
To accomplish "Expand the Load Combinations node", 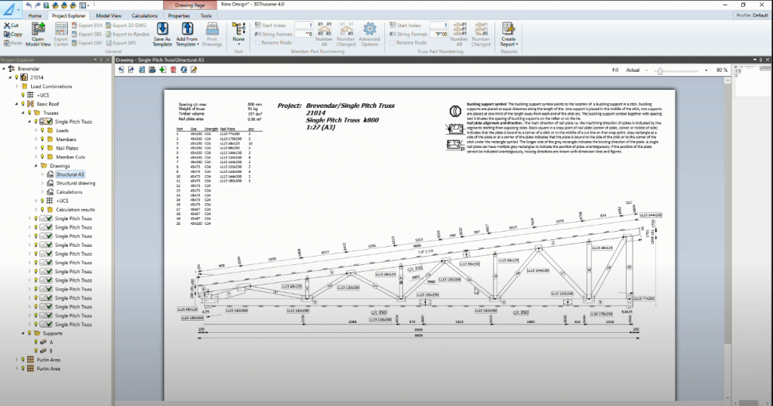I will point(17,86).
